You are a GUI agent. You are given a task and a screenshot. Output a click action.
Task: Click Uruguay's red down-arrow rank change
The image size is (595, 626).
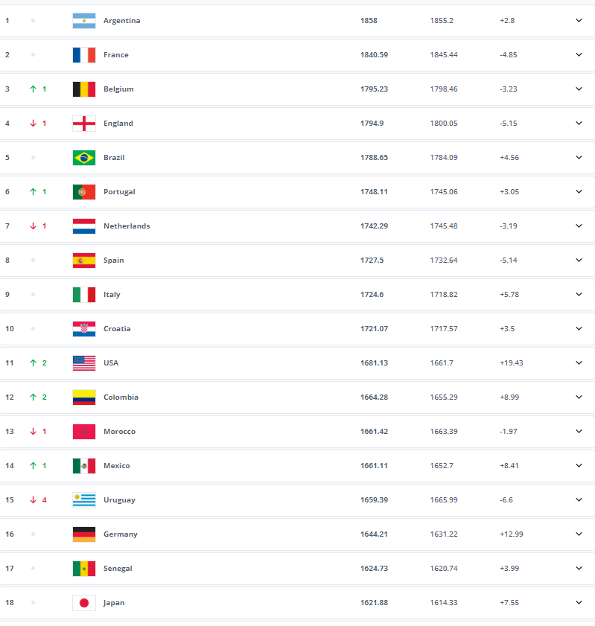click(33, 500)
